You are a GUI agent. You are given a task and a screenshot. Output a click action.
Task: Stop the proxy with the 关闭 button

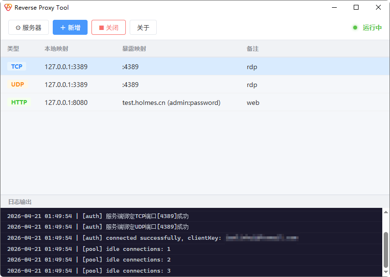pyautogui.click(x=109, y=28)
